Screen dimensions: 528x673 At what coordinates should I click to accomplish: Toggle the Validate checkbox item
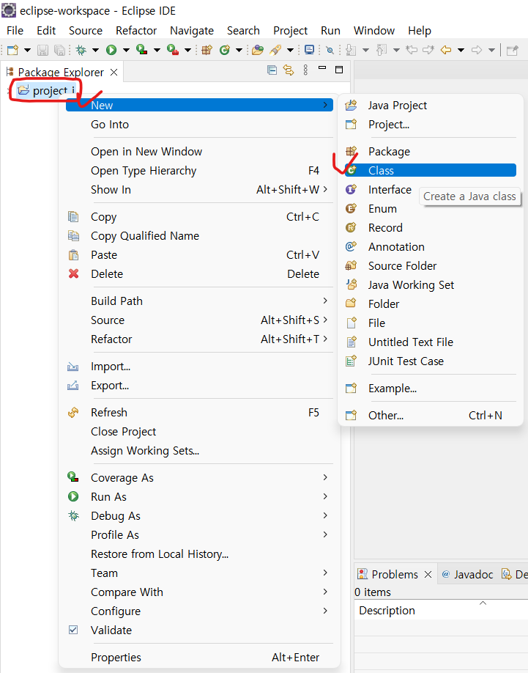[x=199, y=630]
